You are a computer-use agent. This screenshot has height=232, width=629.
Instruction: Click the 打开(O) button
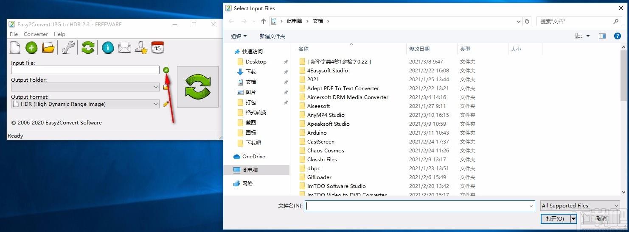[x=555, y=219]
